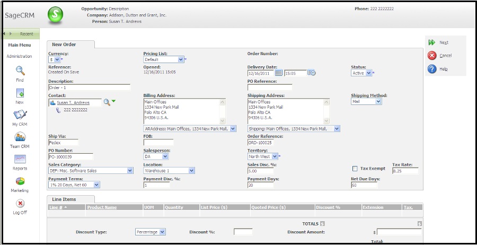Click the Description field with Order - 1

pos(90,87)
